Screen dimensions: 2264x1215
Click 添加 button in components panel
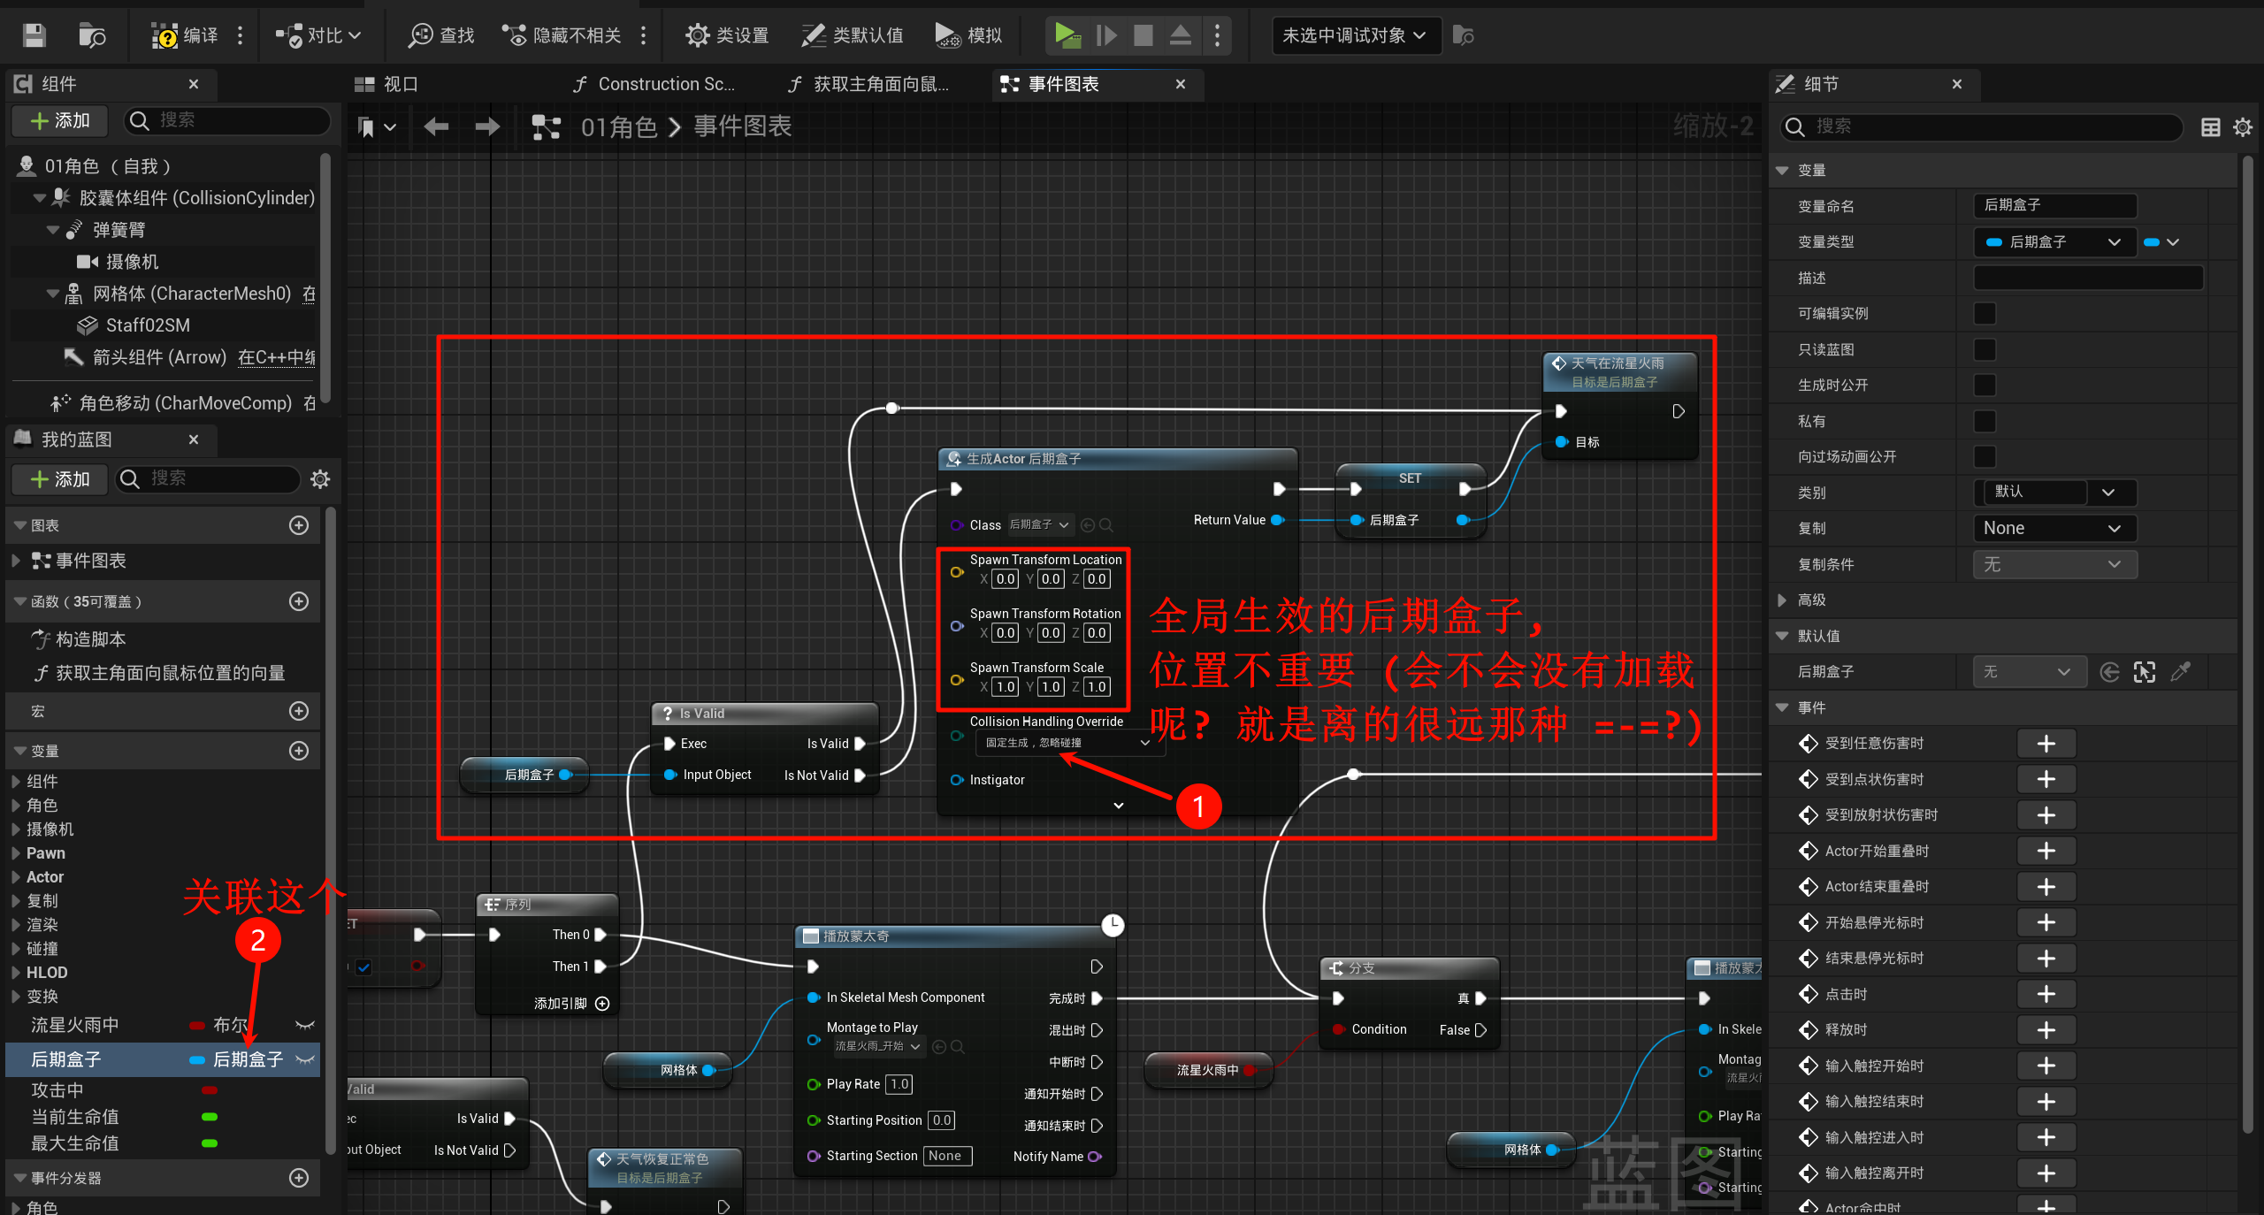coord(60,120)
